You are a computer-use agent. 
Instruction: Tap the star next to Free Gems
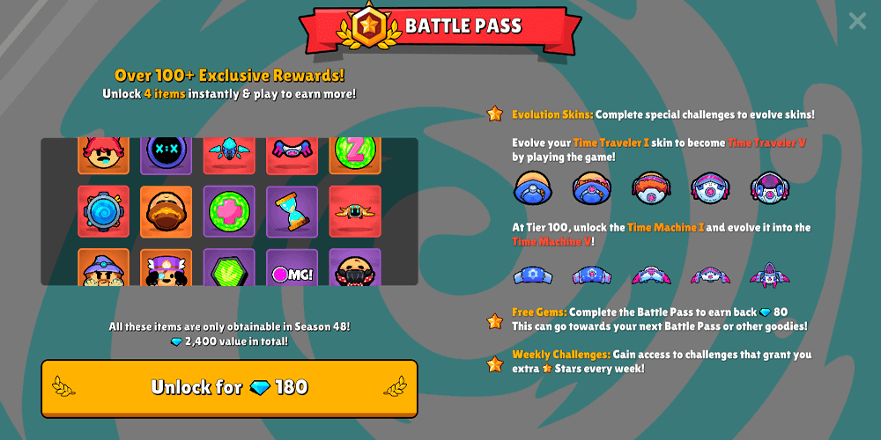pos(495,321)
